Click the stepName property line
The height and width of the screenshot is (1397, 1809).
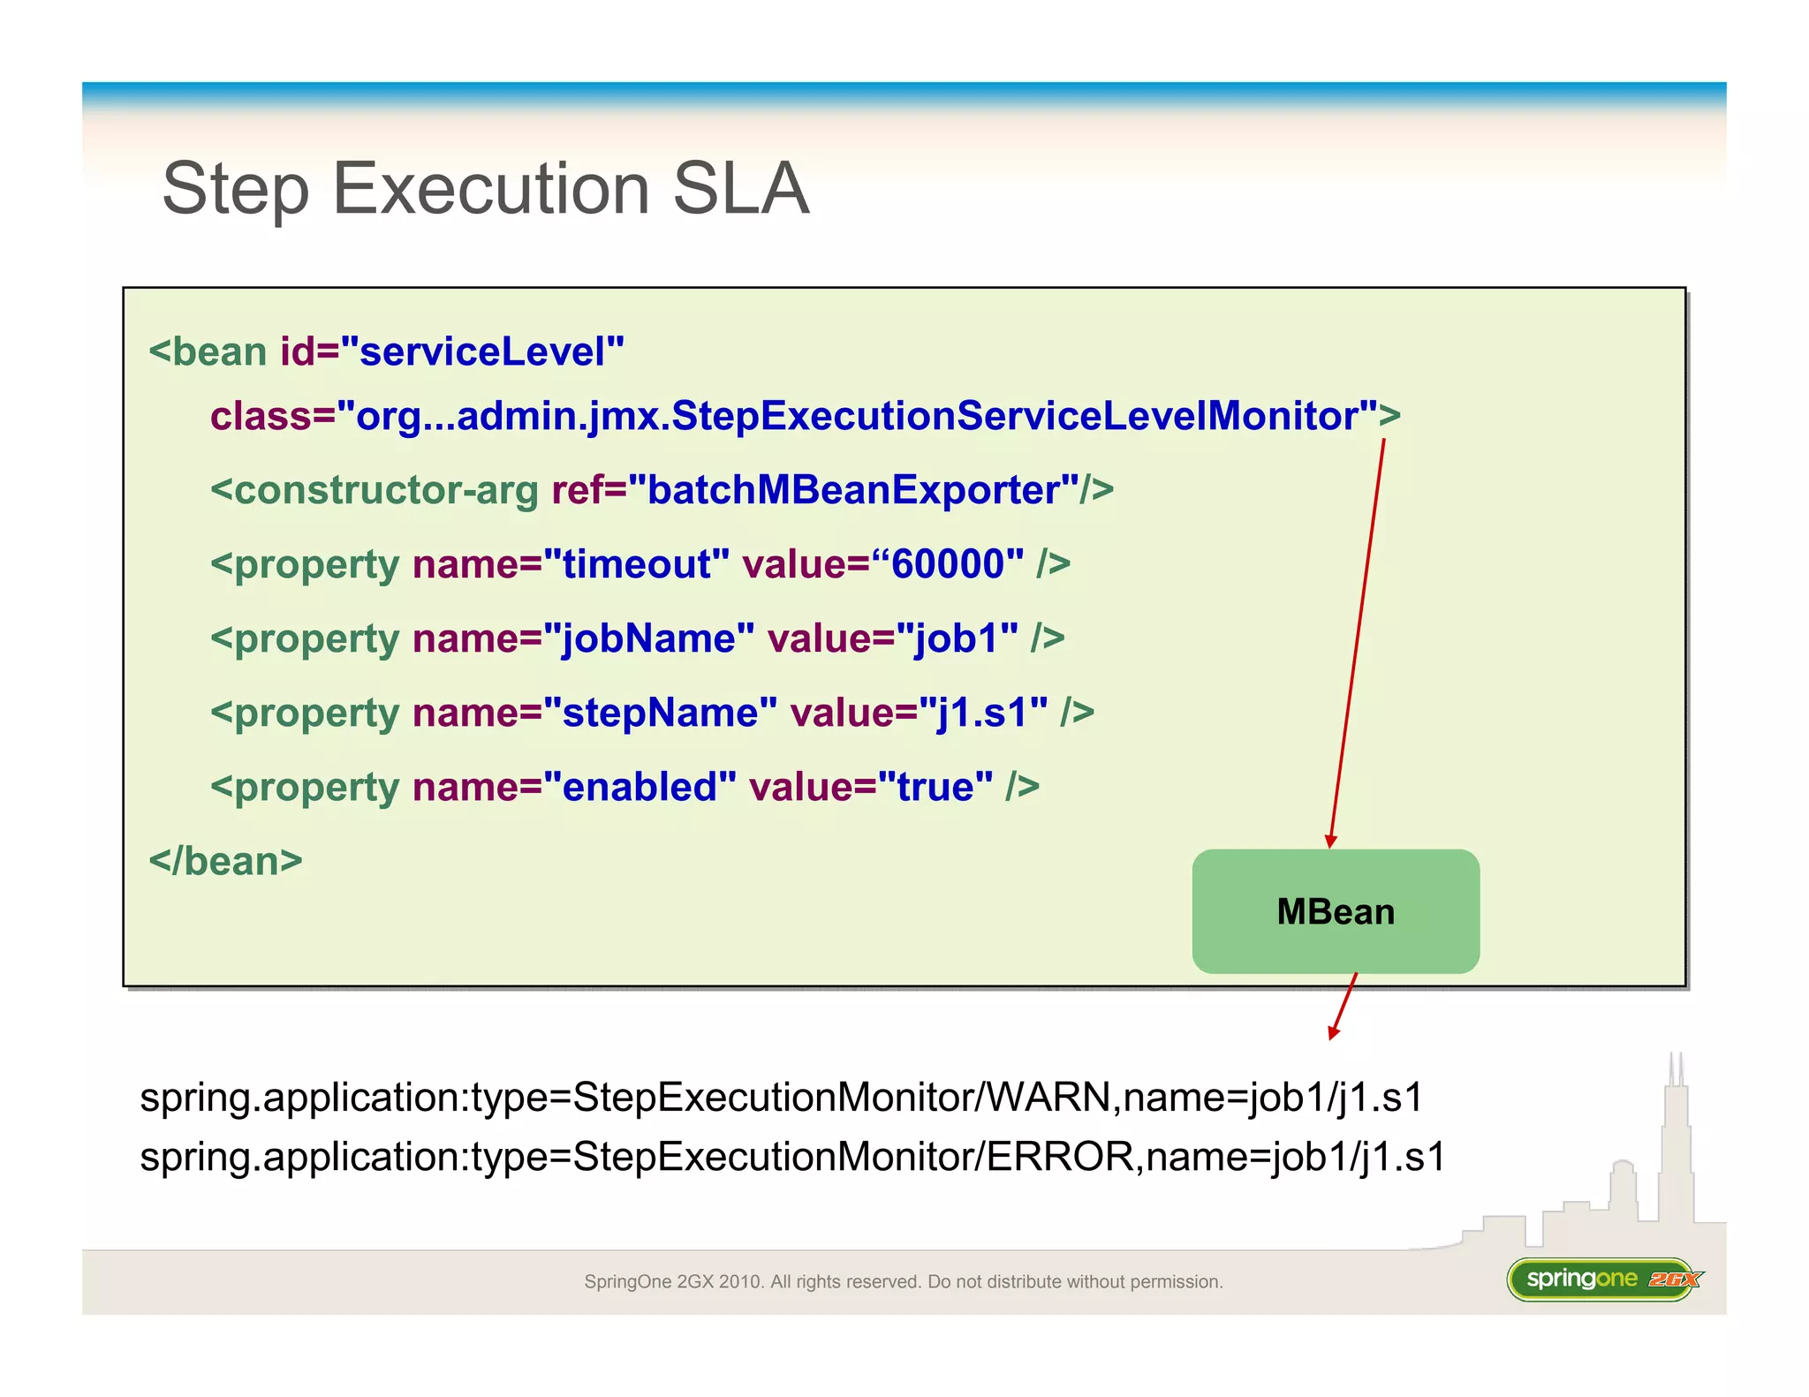click(x=651, y=713)
